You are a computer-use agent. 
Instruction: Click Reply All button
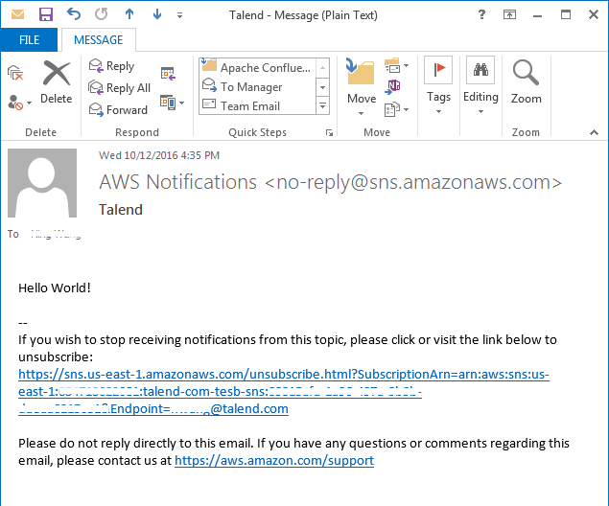point(120,88)
